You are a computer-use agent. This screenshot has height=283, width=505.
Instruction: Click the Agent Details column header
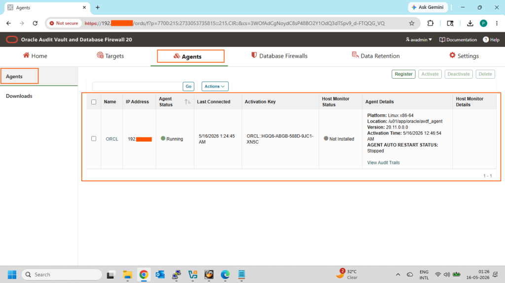[x=379, y=101]
